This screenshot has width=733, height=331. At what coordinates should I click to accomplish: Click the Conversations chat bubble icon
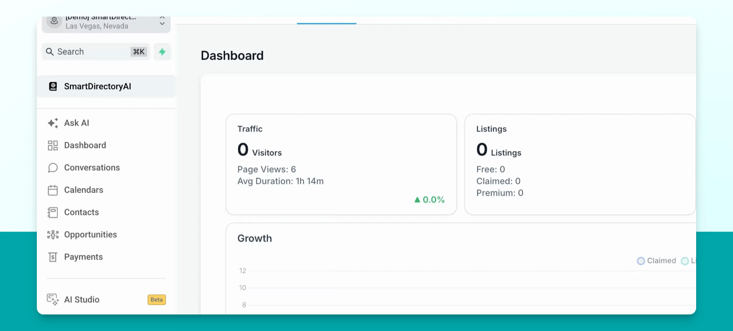point(53,168)
